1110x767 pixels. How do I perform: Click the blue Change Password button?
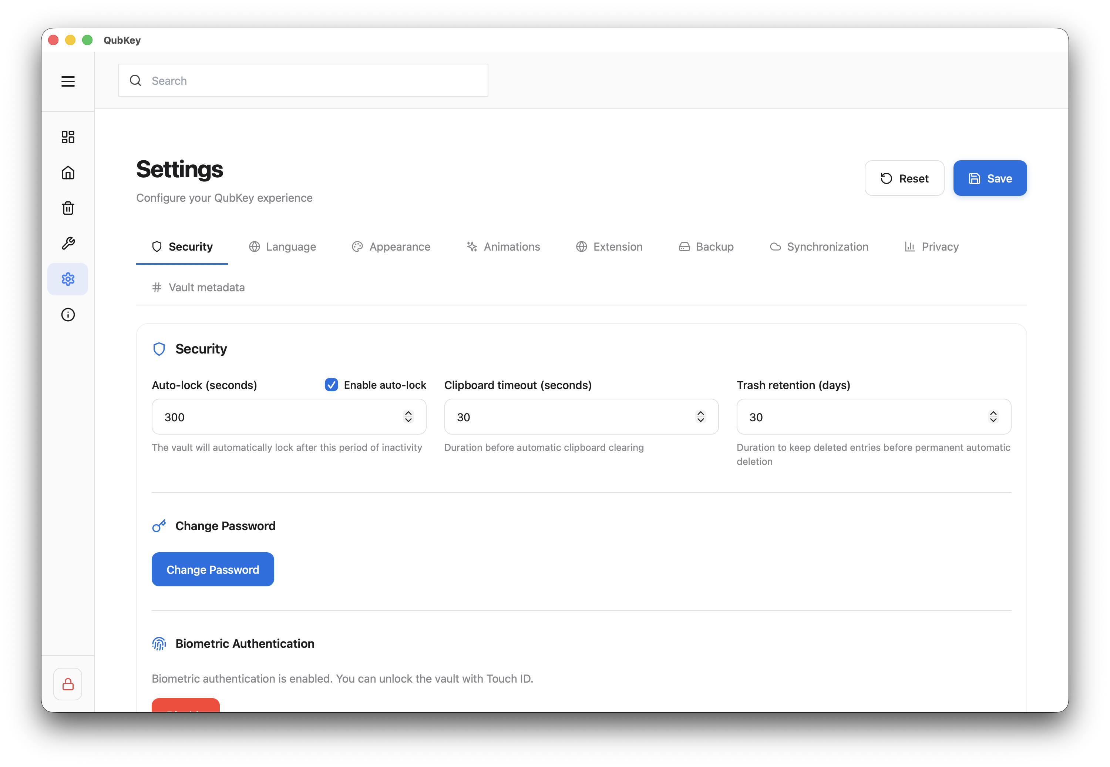tap(213, 569)
